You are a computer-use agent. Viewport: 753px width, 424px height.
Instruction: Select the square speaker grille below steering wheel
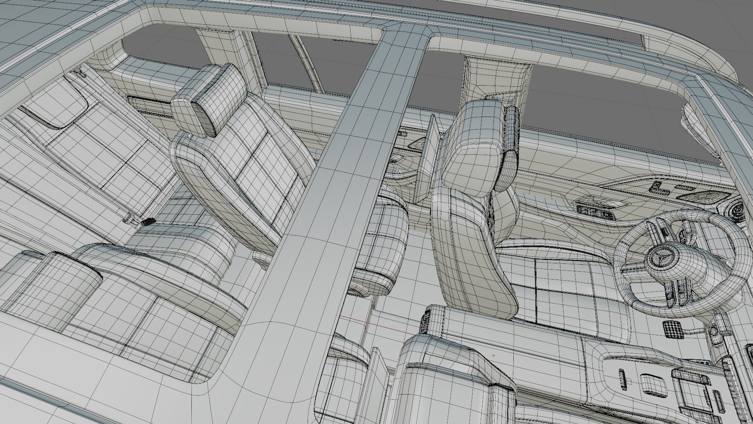pyautogui.click(x=673, y=329)
